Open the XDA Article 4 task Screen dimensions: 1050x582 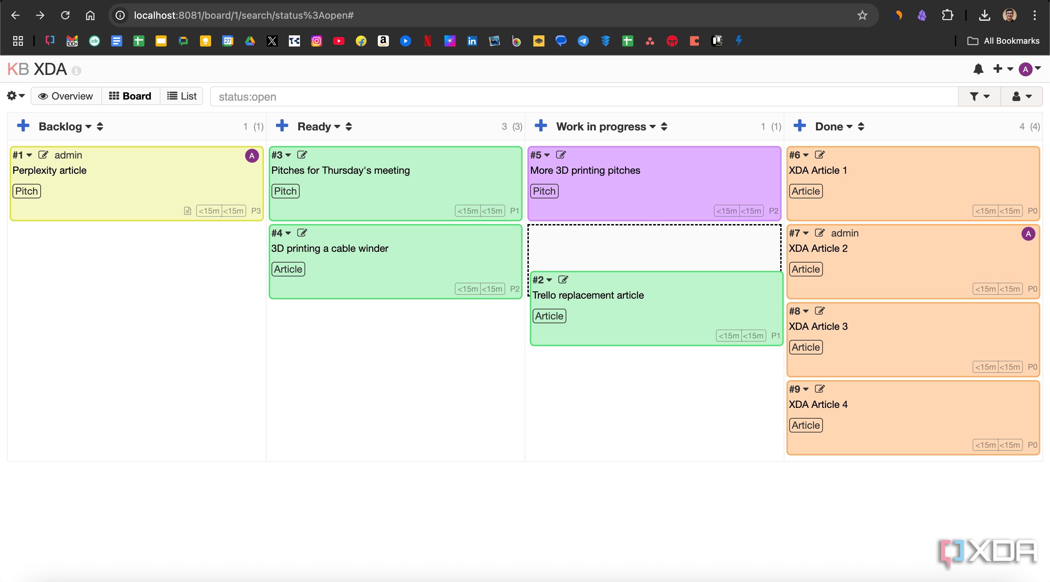818,405
